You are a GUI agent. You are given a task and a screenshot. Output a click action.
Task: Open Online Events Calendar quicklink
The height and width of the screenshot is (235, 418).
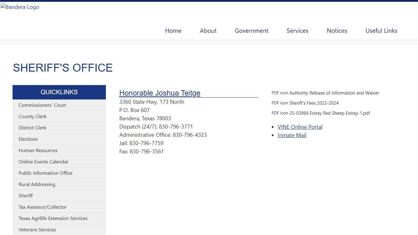pyautogui.click(x=43, y=162)
